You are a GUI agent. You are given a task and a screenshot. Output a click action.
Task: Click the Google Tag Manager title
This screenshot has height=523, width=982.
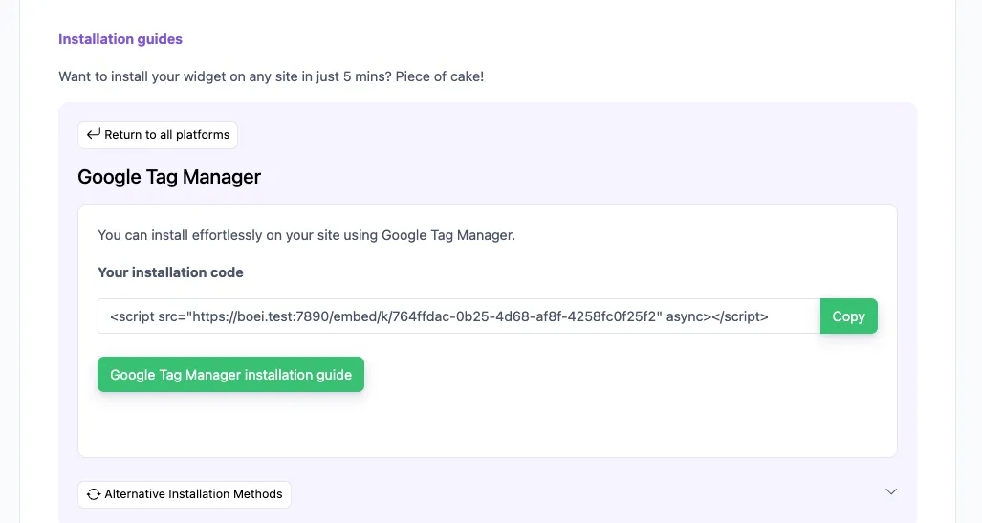[169, 177]
